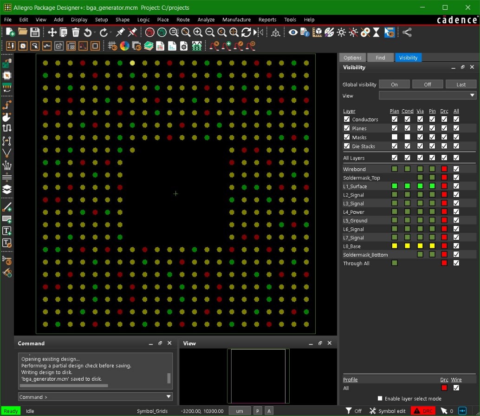Toggle the Die Stacks visibility checkbox
Viewport: 480px width, 416px height.
(347, 146)
